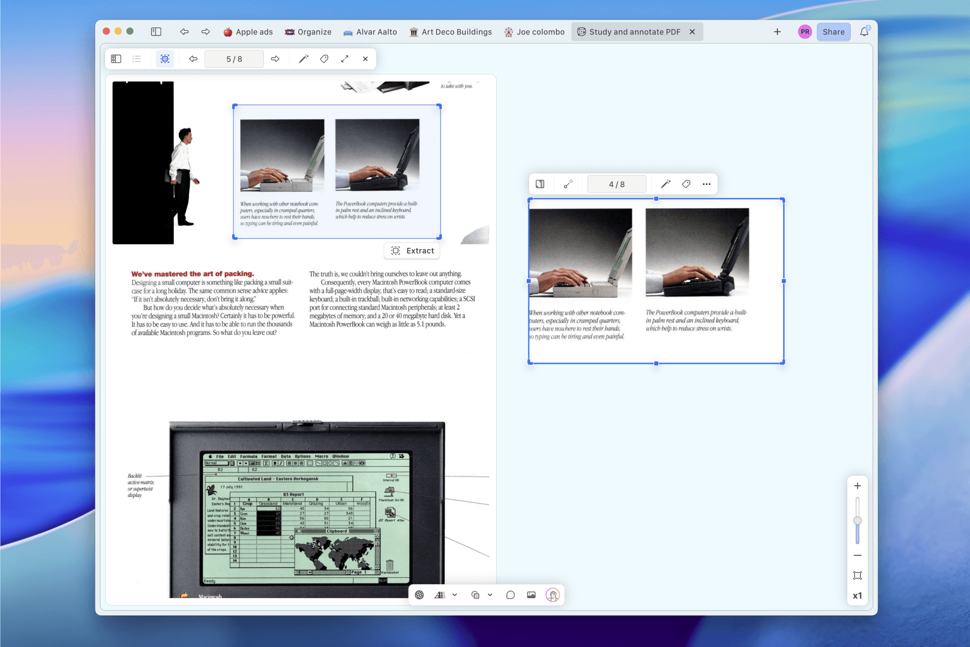Click the businessman illustration in PDF
The height and width of the screenshot is (647, 970).
[x=183, y=176]
